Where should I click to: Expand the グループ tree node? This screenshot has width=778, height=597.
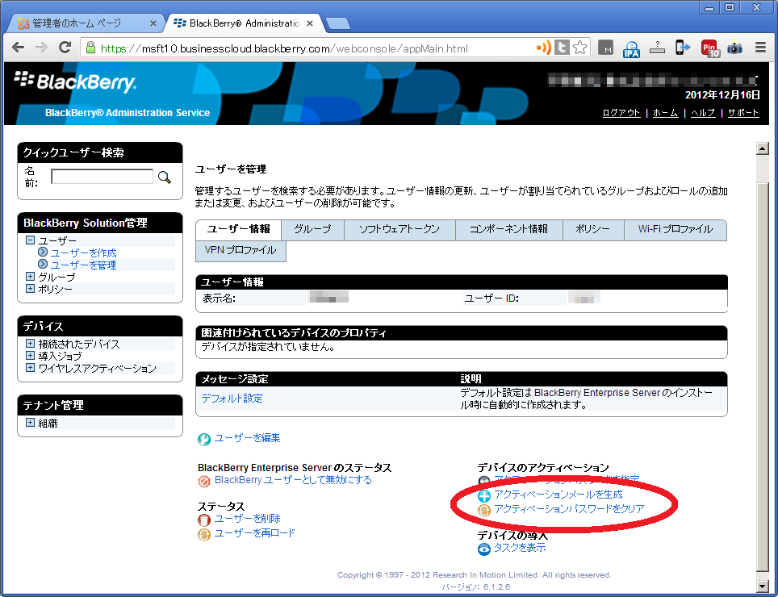pos(31,276)
